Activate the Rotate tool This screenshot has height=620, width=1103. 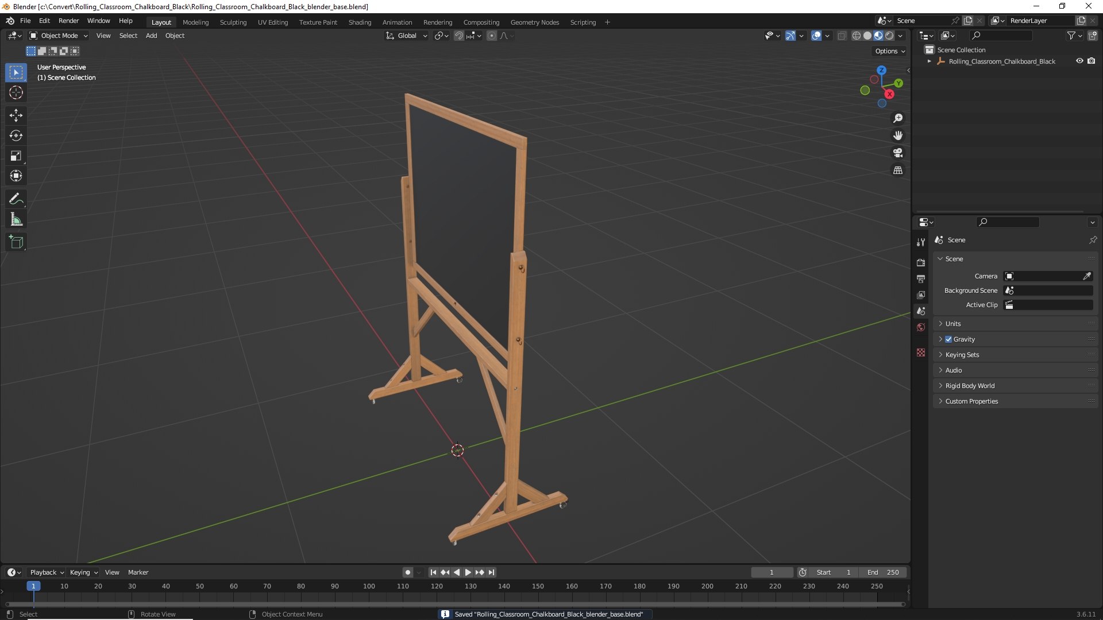(x=16, y=135)
